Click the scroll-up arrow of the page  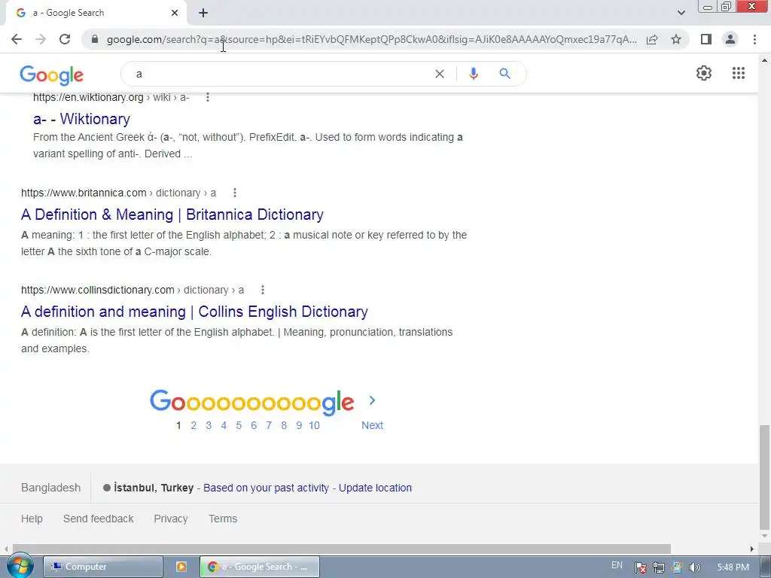pos(764,60)
